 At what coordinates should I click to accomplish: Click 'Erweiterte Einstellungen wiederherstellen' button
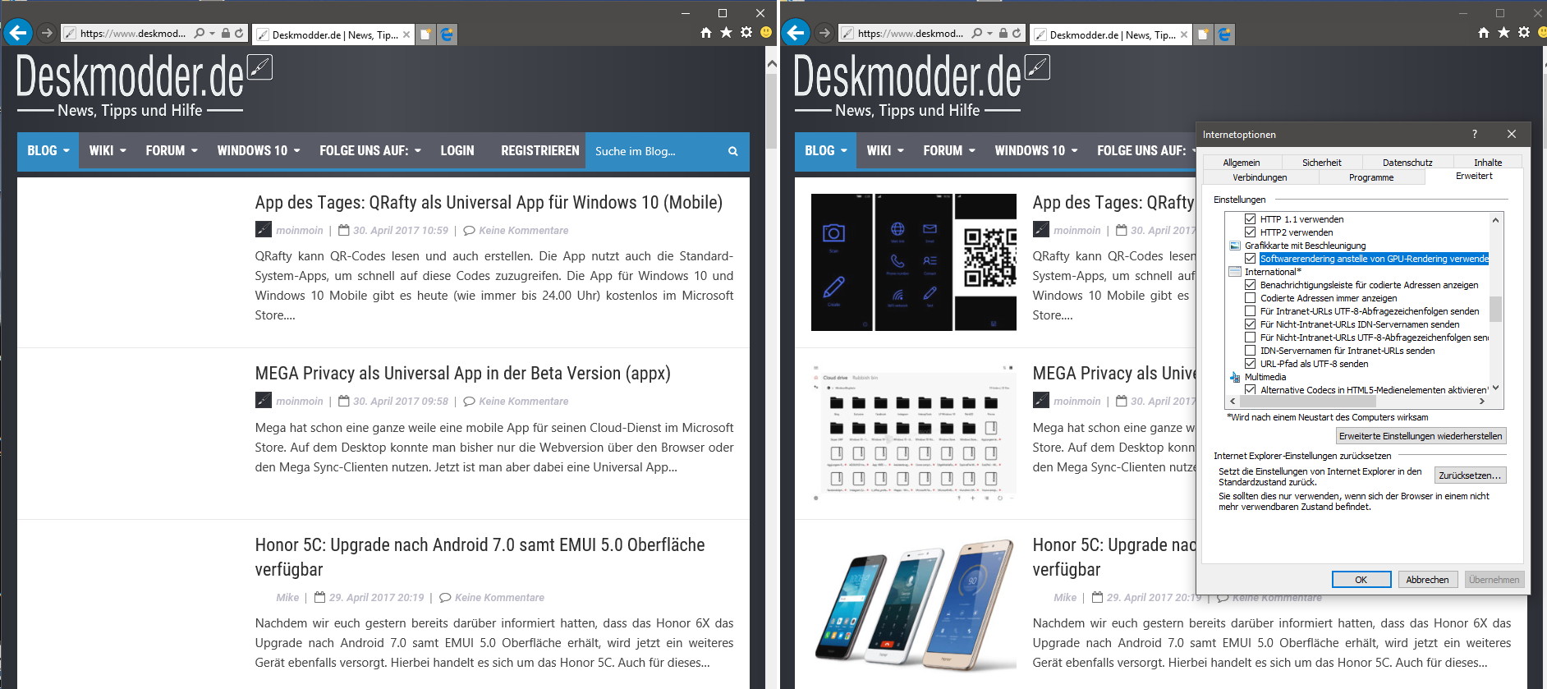[1421, 436]
